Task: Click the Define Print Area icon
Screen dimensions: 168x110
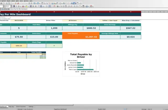Action: click(x=72, y=3)
